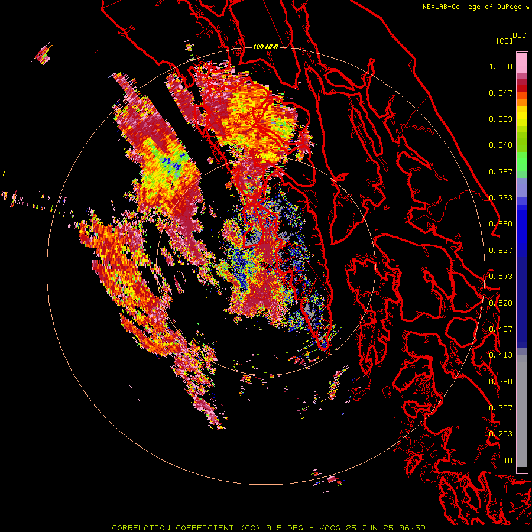The height and width of the screenshot is (532, 532).
Task: Click the gray lower segment of the color bar
Action: coord(522,411)
